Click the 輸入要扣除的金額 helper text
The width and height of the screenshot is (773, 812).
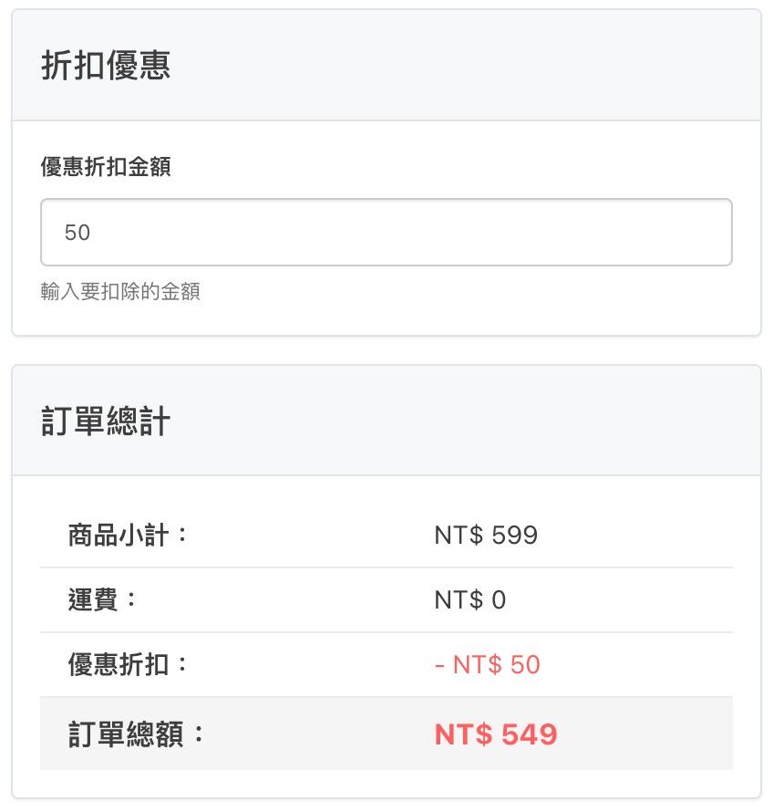pyautogui.click(x=120, y=292)
